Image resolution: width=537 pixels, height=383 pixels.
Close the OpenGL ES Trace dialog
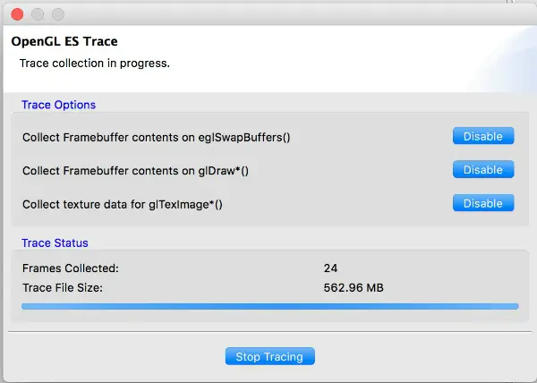pos(17,14)
